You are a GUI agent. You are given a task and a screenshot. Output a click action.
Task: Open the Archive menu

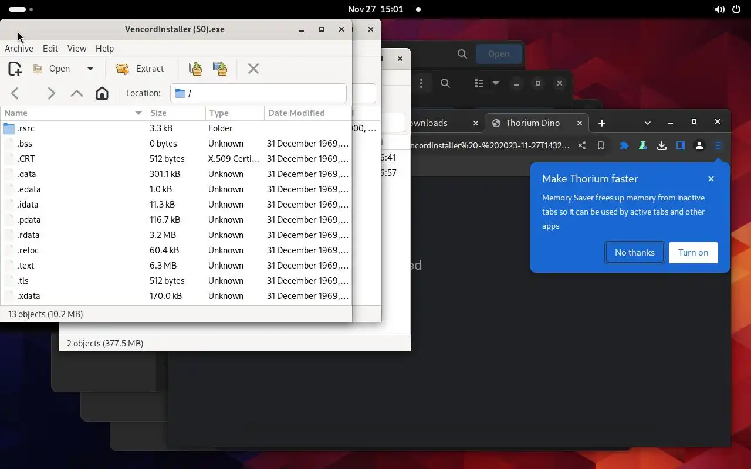[x=19, y=49]
